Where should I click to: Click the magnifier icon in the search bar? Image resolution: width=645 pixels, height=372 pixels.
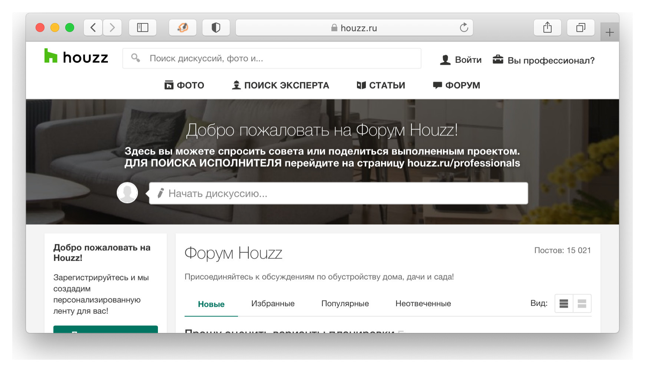click(x=135, y=58)
